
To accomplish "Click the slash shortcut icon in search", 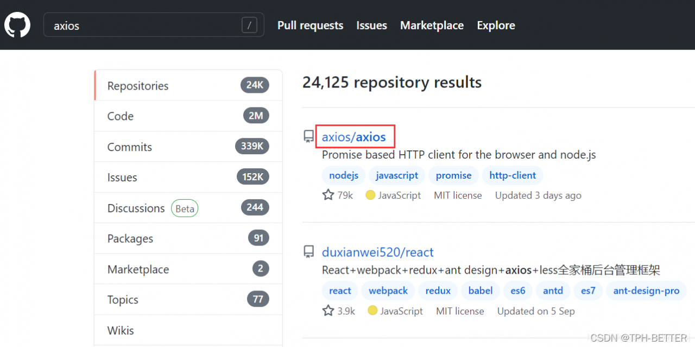I will point(249,25).
